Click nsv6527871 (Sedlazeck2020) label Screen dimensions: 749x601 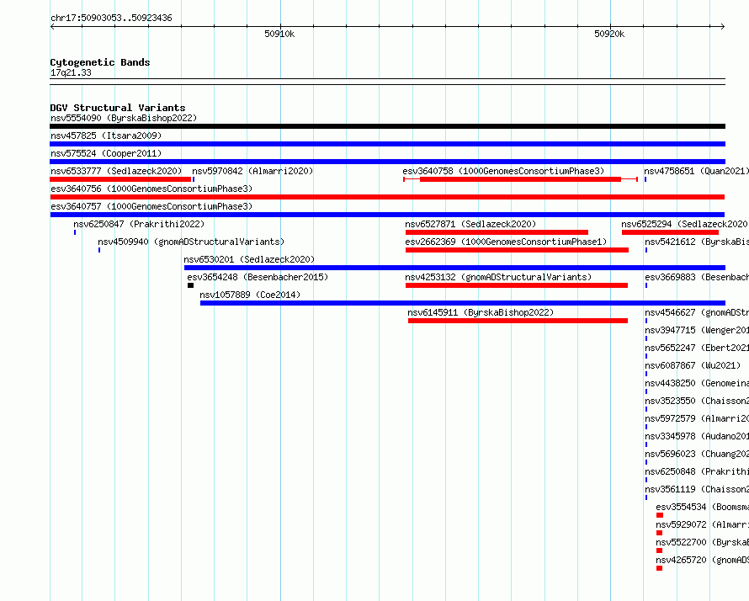(470, 224)
